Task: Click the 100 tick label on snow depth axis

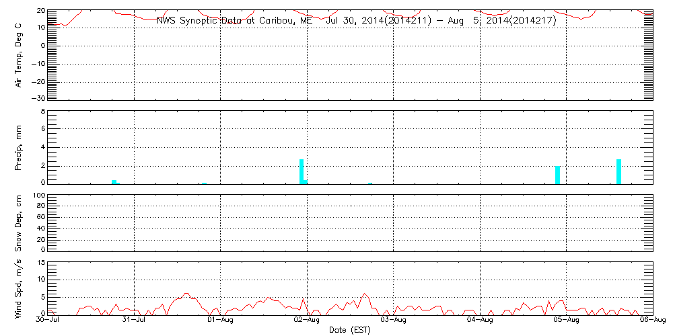Action: (x=38, y=196)
